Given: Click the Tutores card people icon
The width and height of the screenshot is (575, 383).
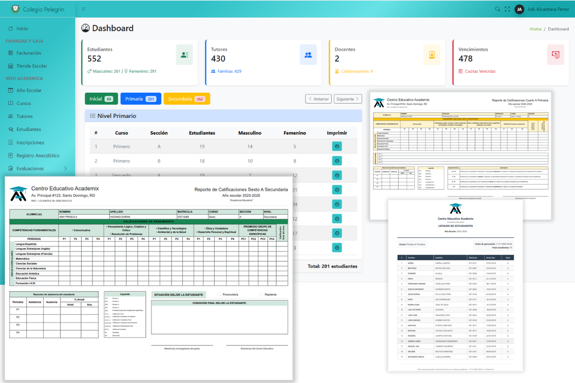Looking at the screenshot, I should 308,55.
